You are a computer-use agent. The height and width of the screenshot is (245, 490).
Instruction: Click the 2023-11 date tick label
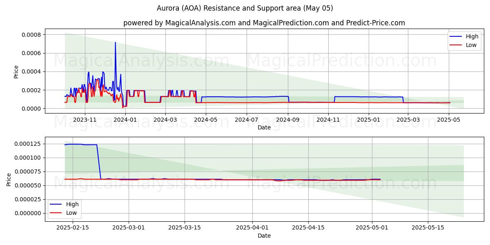pyautogui.click(x=85, y=120)
